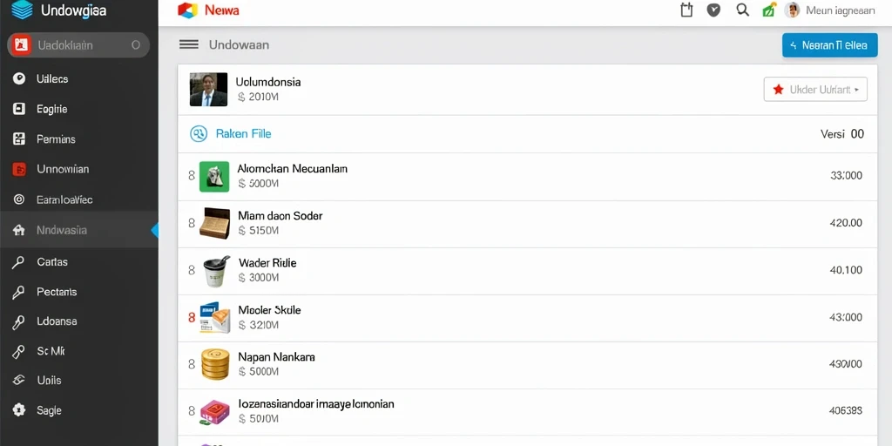Click the Meun iagneaan user name

pos(841,10)
